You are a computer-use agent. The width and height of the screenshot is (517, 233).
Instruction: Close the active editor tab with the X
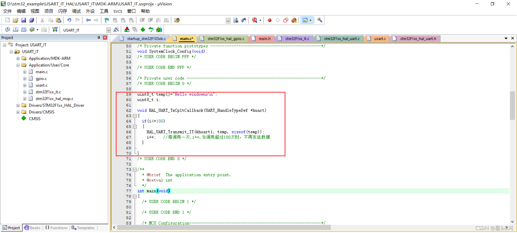point(513,38)
